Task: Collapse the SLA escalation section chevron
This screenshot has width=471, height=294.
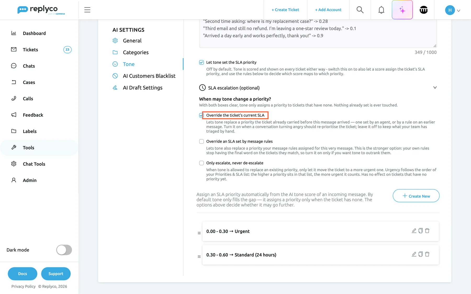Action: click(x=435, y=88)
